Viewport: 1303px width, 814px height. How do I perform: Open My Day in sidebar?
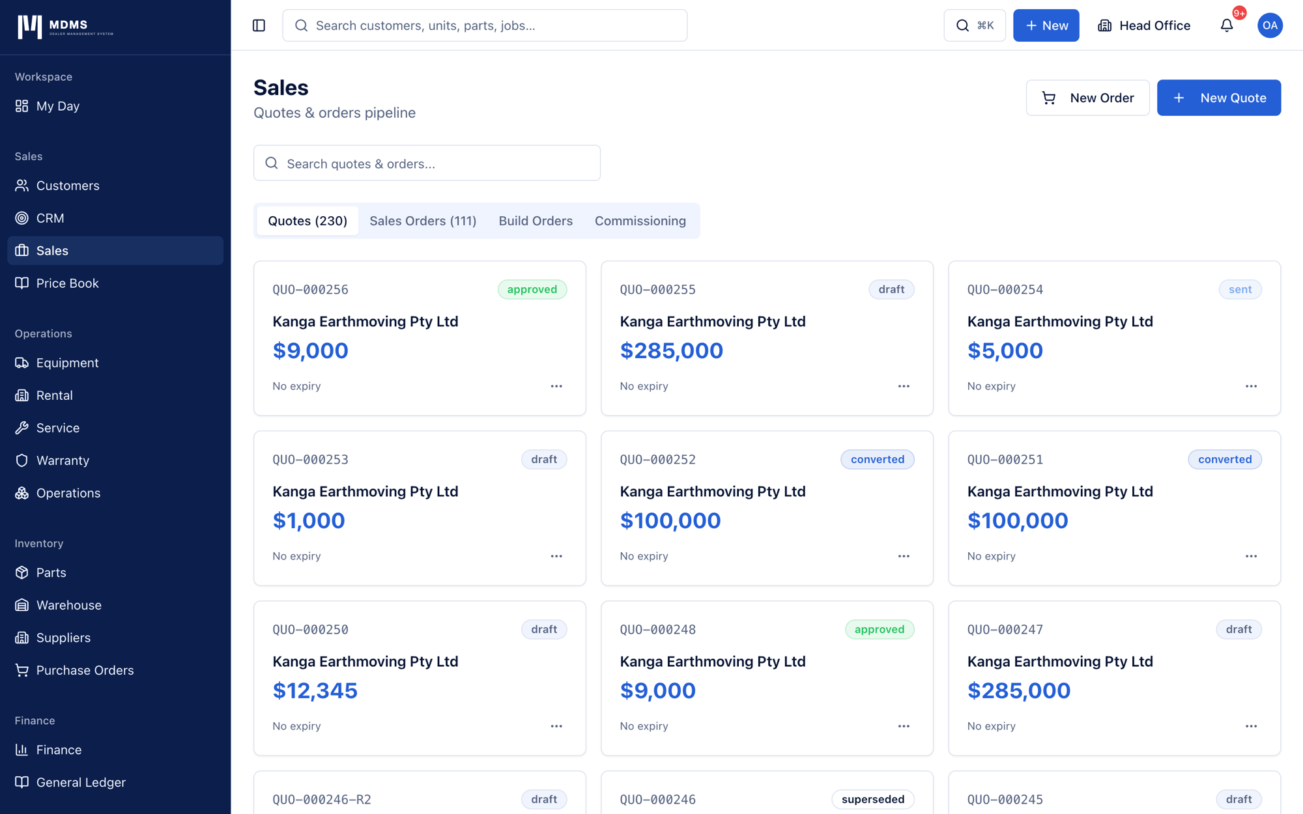point(115,106)
